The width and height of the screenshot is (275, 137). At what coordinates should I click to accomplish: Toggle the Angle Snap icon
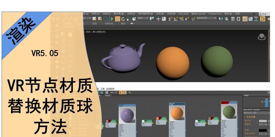click(176, 19)
